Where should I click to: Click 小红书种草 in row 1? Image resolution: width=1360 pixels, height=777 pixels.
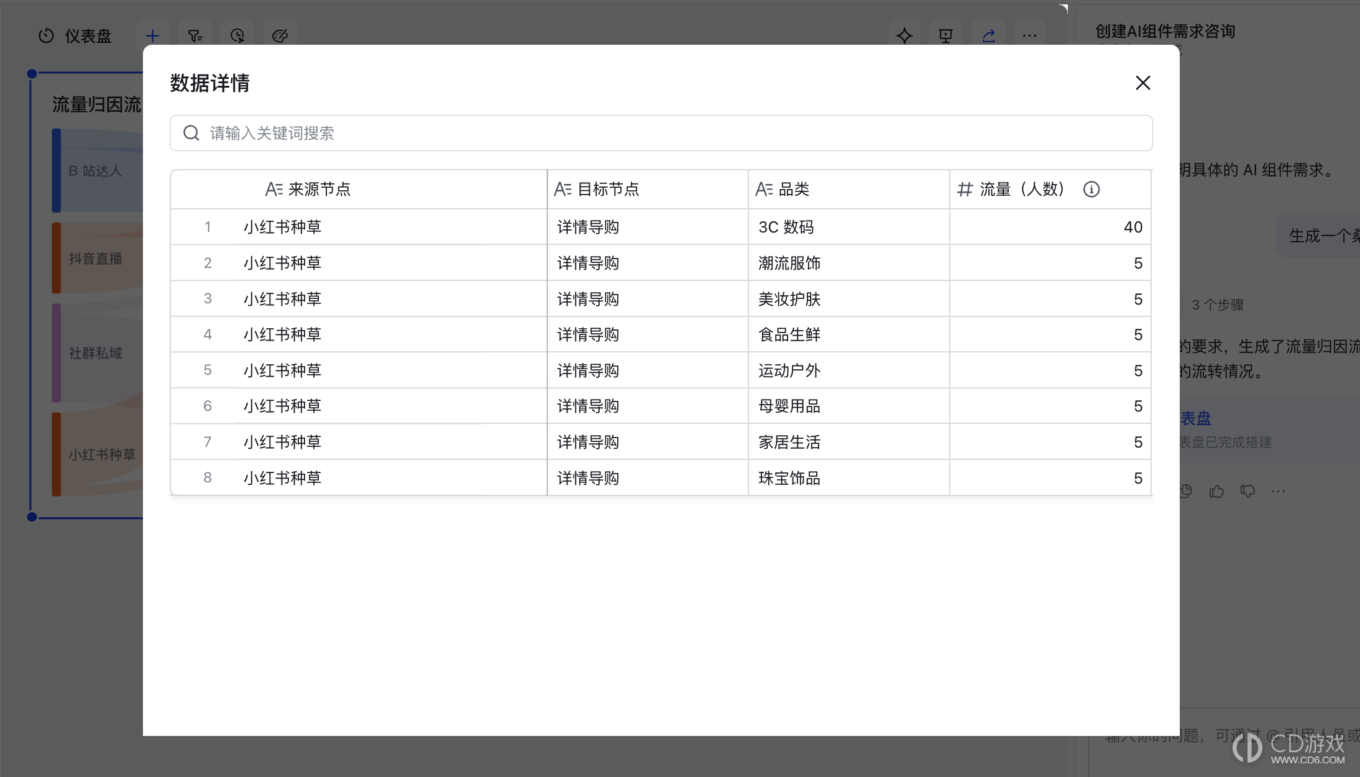click(x=282, y=227)
